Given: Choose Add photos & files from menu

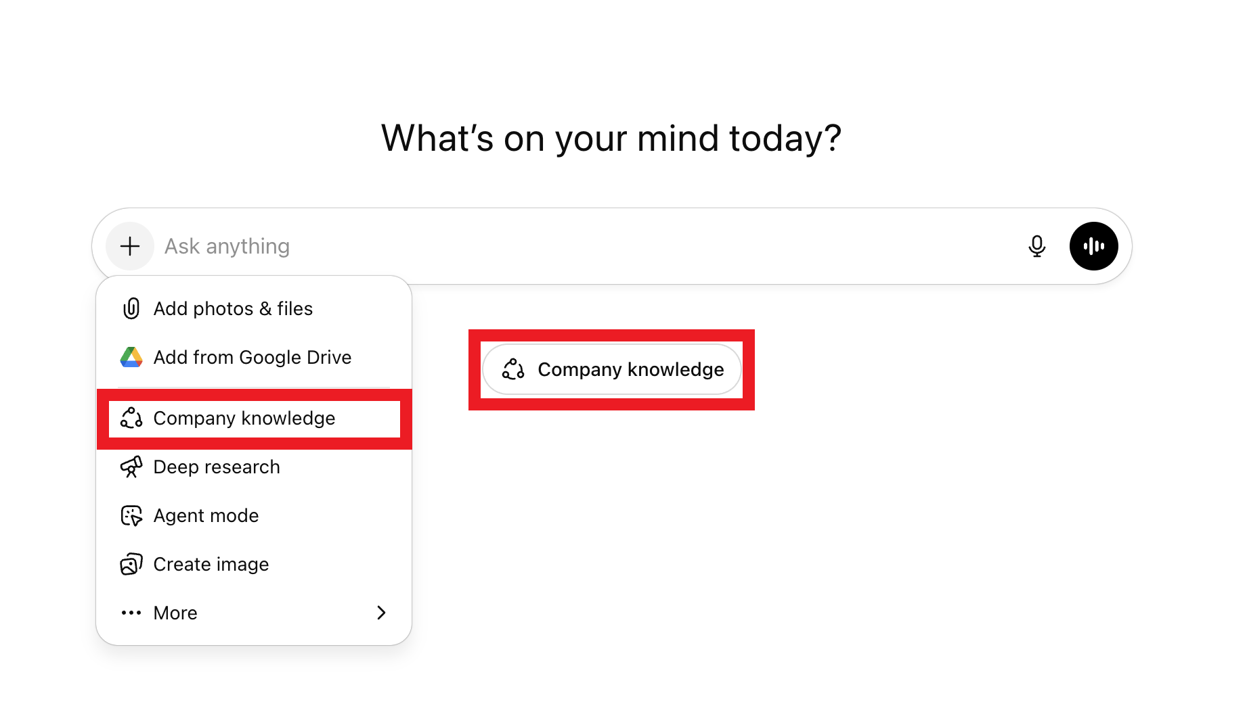Looking at the screenshot, I should pos(233,308).
